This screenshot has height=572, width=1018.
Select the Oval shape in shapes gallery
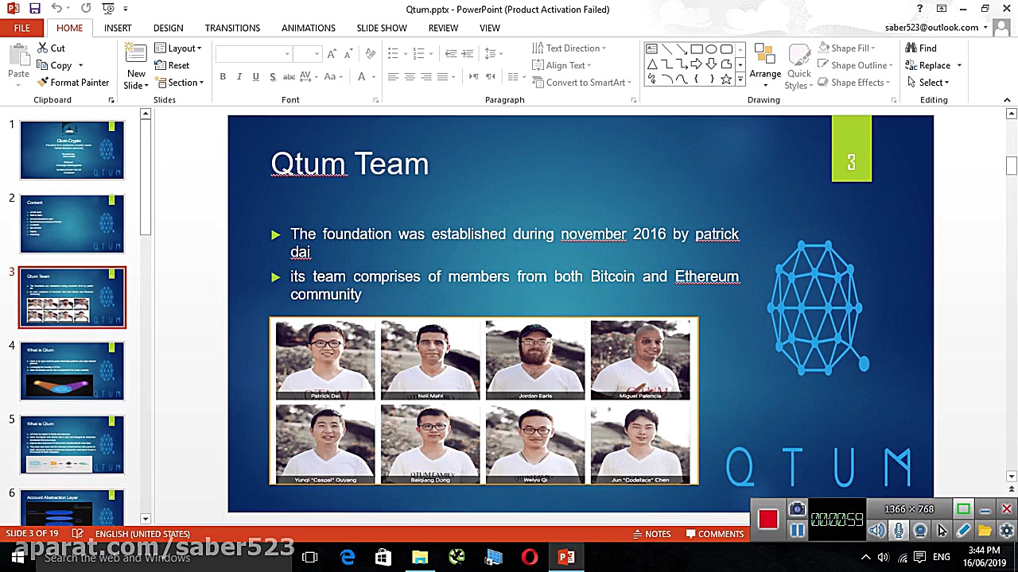coord(711,49)
